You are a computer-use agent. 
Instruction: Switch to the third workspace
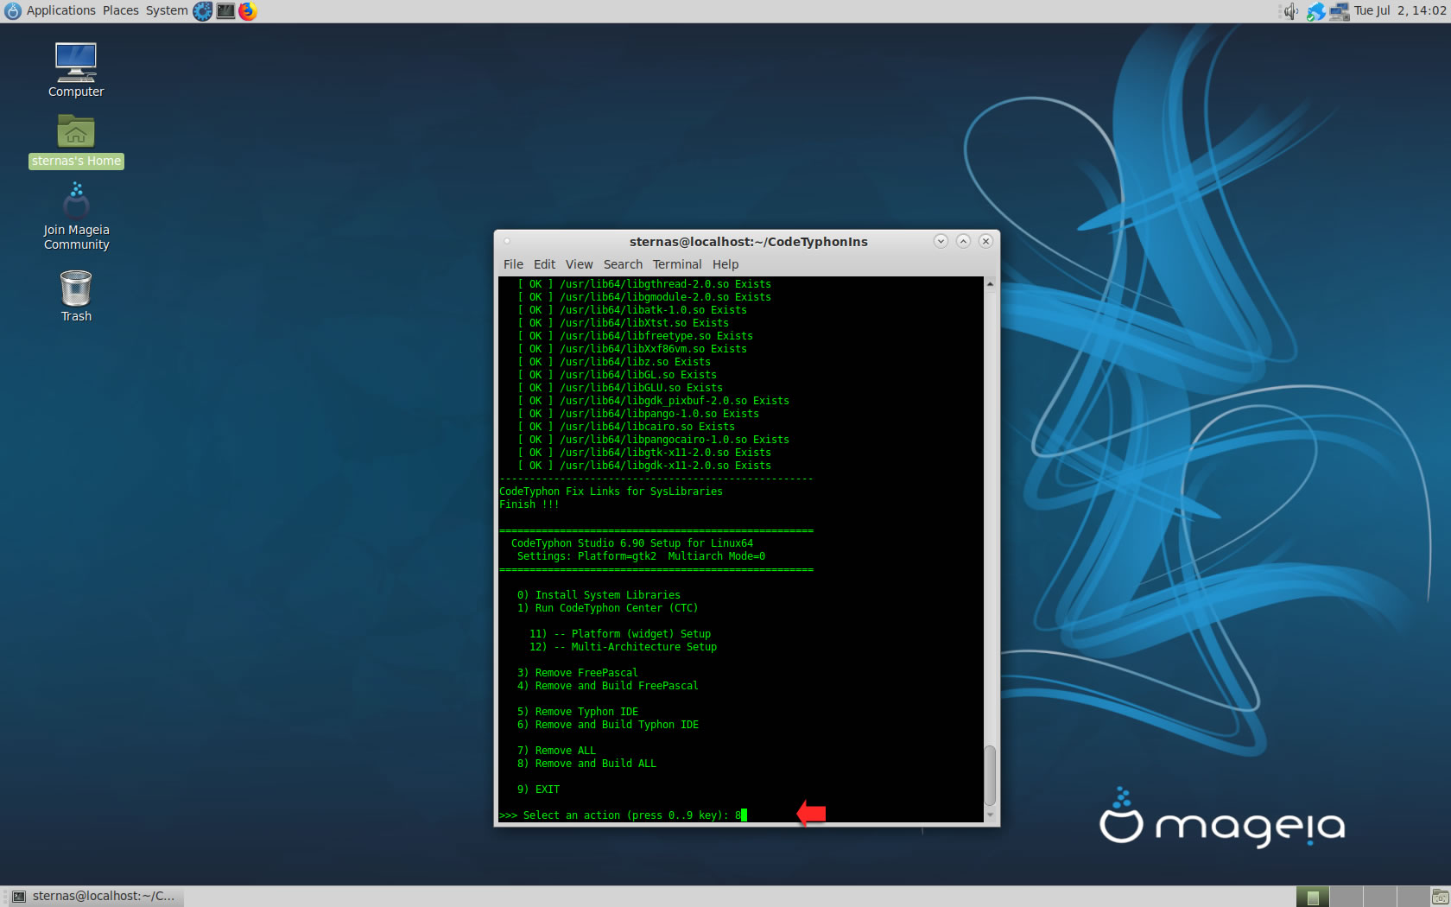1379,897
